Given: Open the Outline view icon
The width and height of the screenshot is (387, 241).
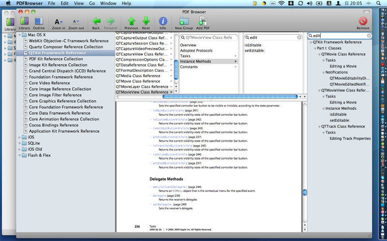Looking at the screenshot, I should pos(39,21).
